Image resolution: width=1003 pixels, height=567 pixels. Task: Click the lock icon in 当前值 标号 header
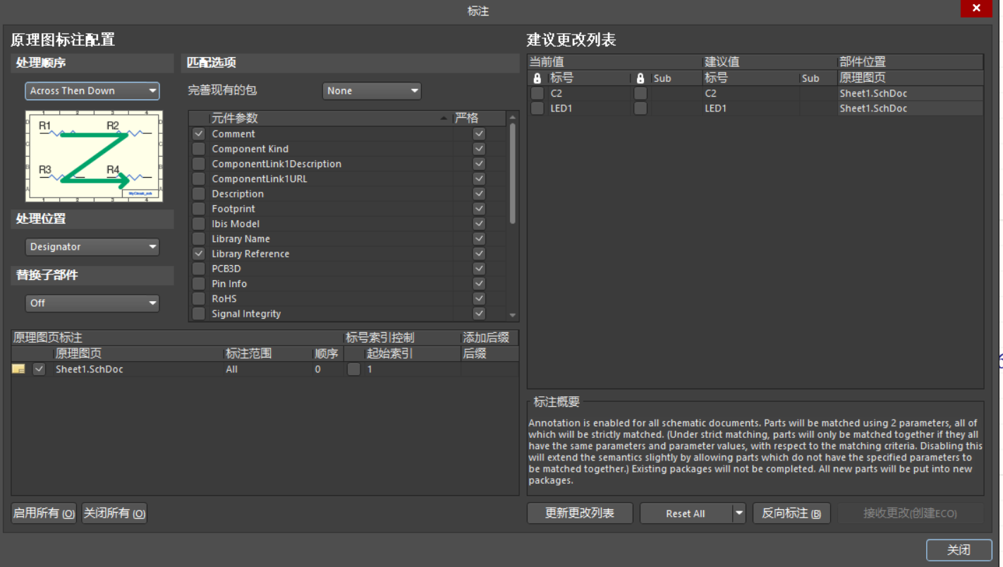pyautogui.click(x=537, y=78)
